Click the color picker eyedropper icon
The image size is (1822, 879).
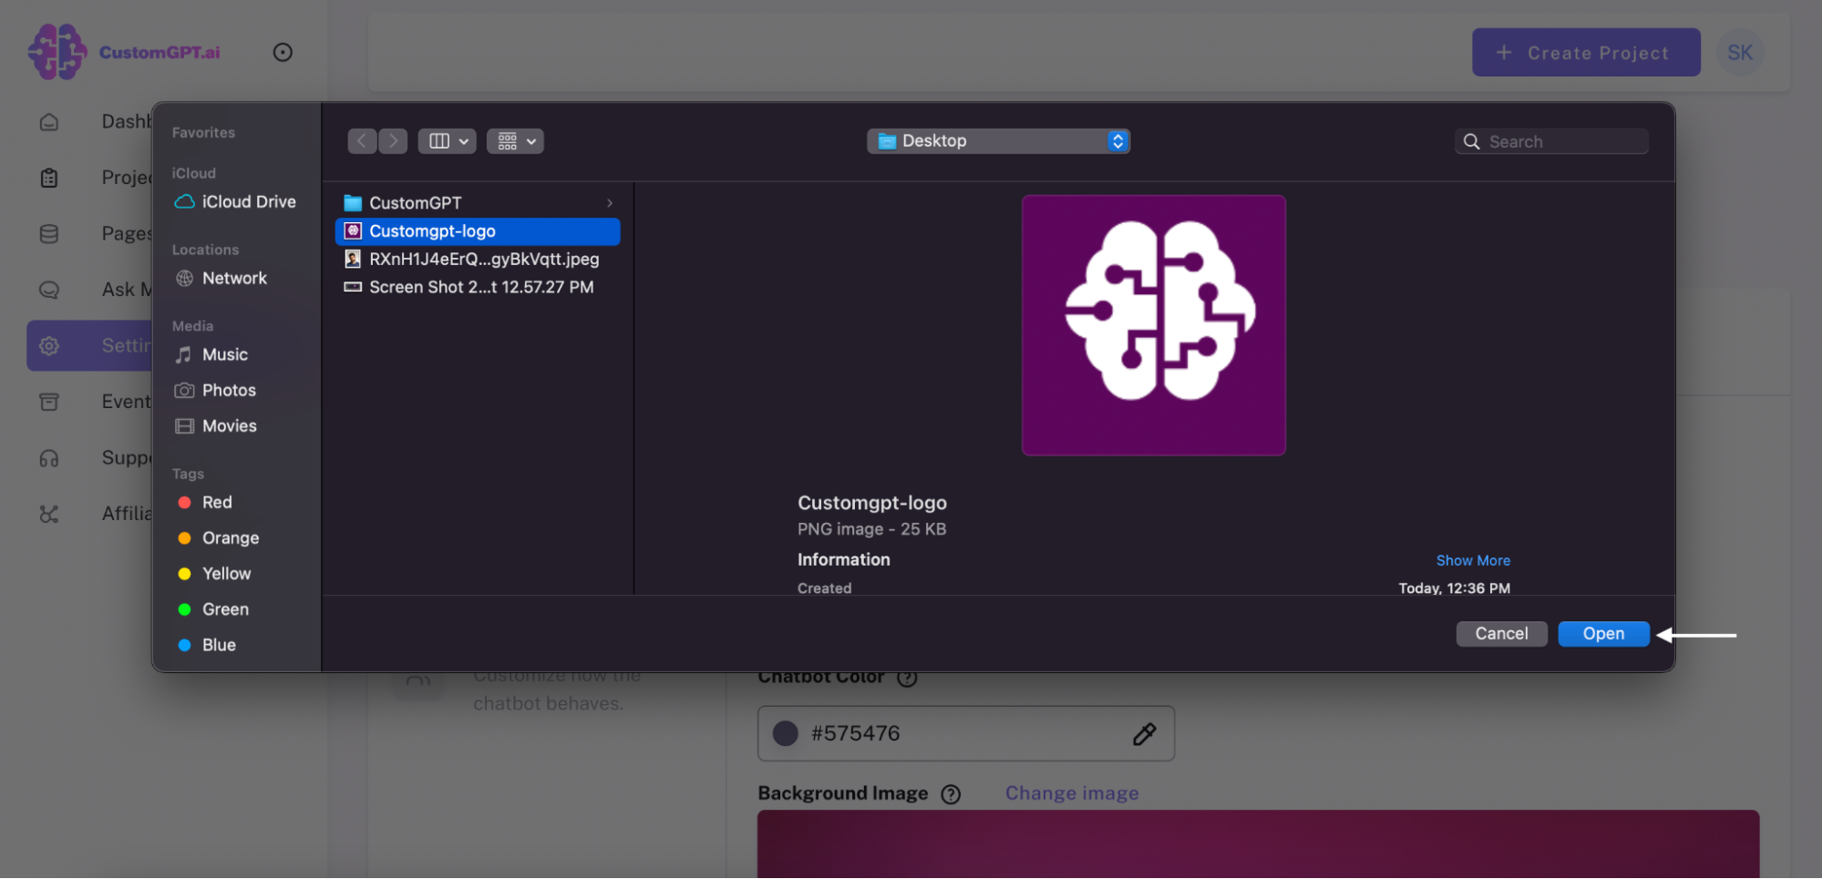coord(1145,734)
